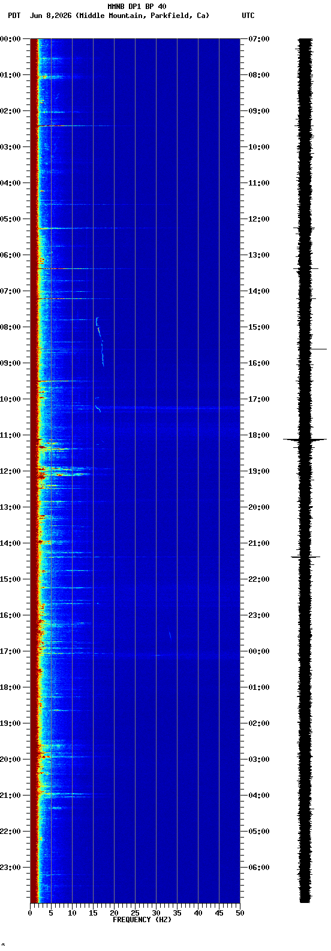Click the date text 'Jun 8,2026'
331x951 pixels.
point(52,16)
